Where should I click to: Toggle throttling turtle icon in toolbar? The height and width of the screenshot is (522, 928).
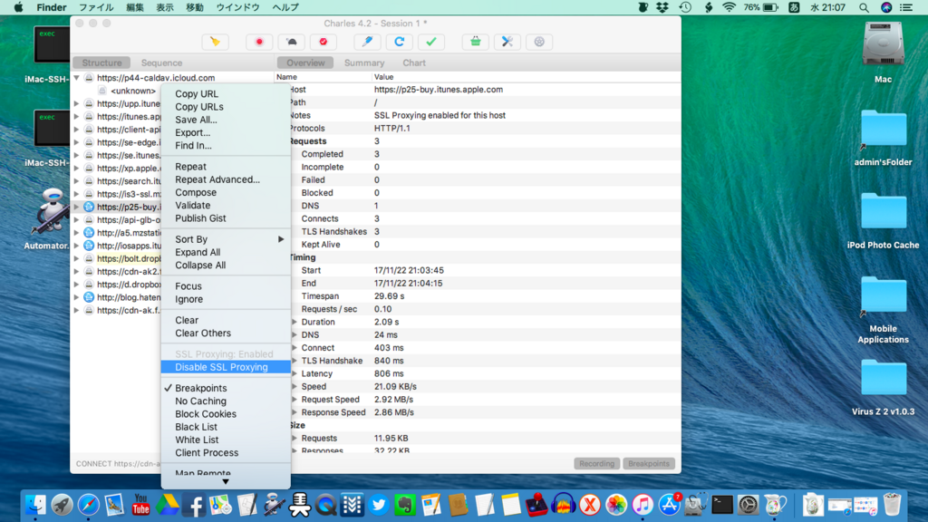291,42
